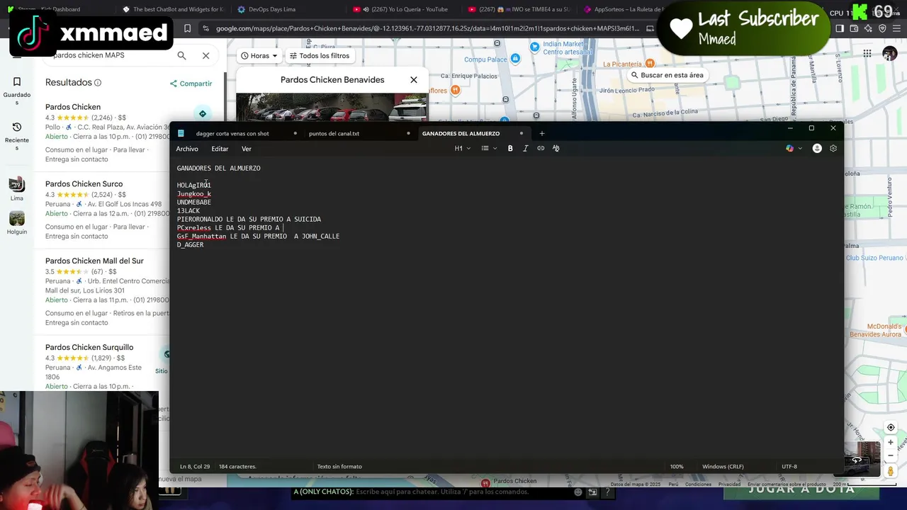
Task: Open the Google apps grid icon
Action: (867, 53)
